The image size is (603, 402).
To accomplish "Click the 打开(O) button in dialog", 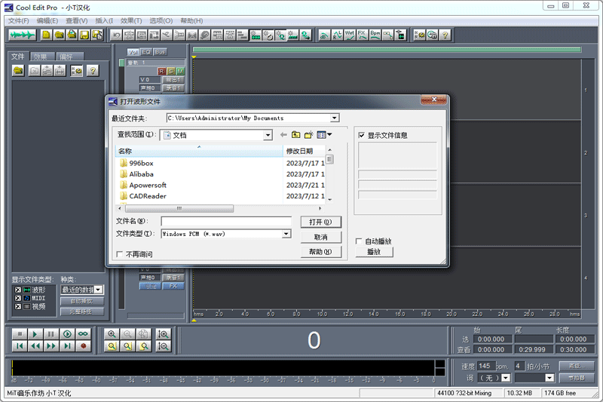I will pos(321,222).
